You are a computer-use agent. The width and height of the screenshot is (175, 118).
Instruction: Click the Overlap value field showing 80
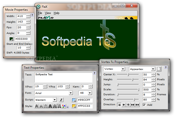click(147, 99)
